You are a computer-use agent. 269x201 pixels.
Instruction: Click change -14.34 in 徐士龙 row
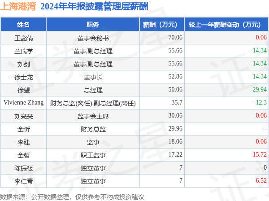click(x=259, y=76)
